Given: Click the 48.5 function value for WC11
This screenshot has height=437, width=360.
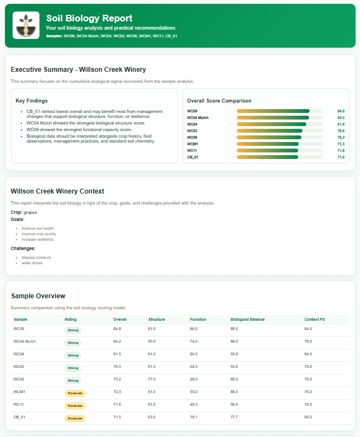Looking at the screenshot, I should 194,405.
